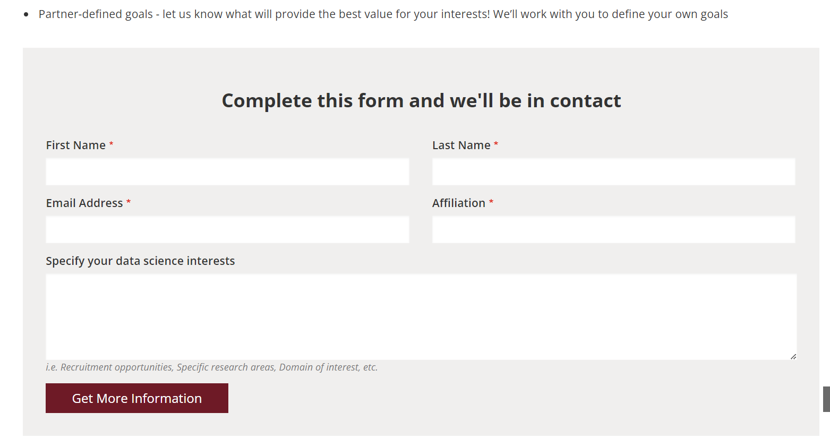Click the 'Complete this form' heading

click(x=421, y=101)
